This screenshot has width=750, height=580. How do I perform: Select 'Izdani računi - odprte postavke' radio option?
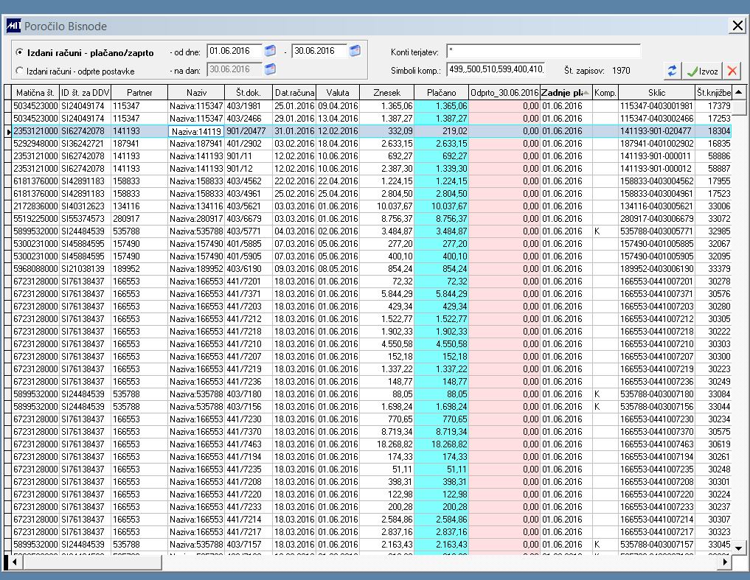point(19,71)
